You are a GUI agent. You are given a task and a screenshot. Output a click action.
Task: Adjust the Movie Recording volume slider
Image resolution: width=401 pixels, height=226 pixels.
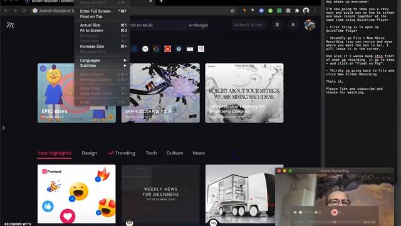pos(306,212)
